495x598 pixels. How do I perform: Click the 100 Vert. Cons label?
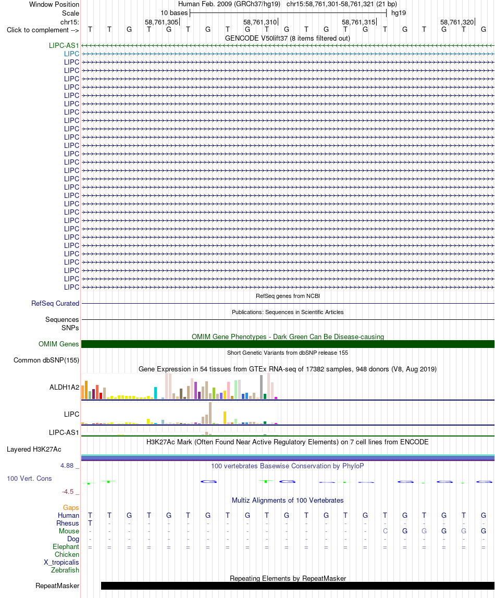[x=29, y=478]
